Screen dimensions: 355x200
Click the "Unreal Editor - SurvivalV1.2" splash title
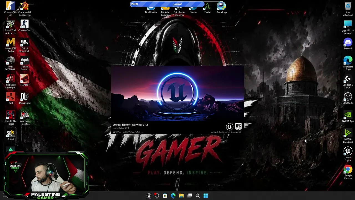click(x=130, y=125)
